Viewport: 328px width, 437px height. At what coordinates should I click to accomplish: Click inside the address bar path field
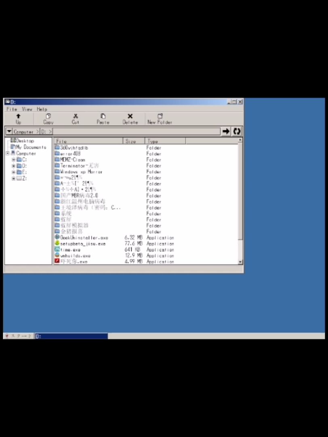point(136,131)
